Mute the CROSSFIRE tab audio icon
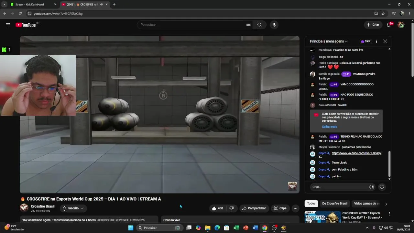Image resolution: width=414 pixels, height=233 pixels. click(x=101, y=5)
